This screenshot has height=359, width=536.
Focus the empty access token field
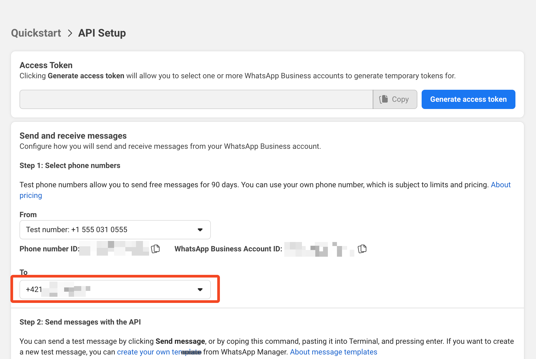[x=196, y=99]
